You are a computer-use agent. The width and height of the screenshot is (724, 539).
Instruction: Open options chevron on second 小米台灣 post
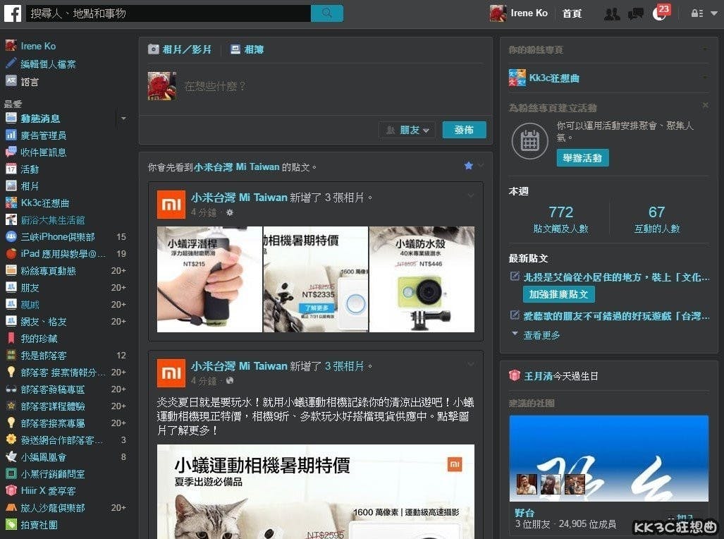click(x=471, y=364)
